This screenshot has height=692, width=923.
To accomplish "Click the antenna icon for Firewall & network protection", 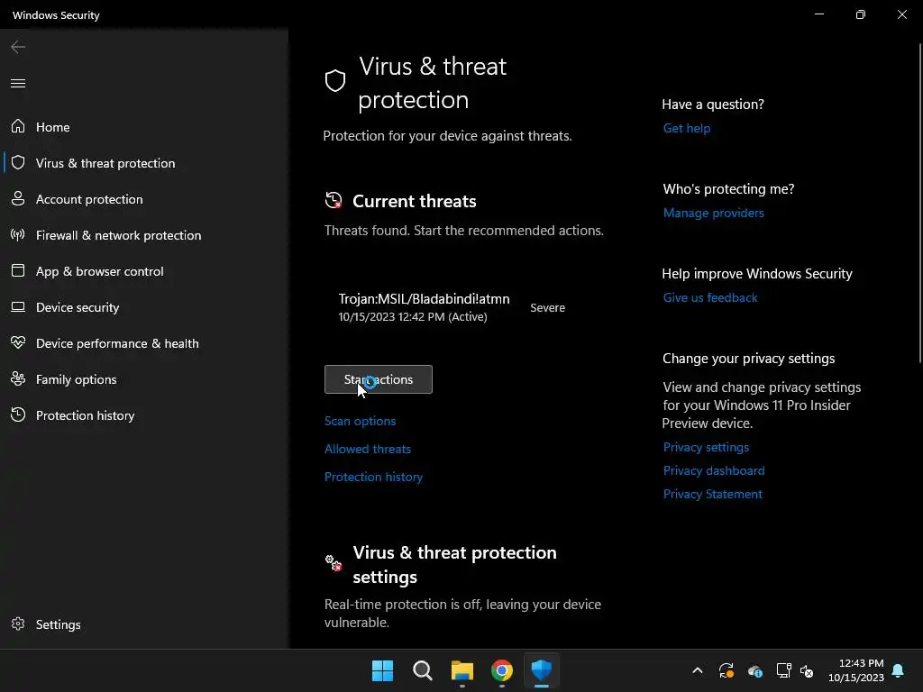I will (x=18, y=235).
